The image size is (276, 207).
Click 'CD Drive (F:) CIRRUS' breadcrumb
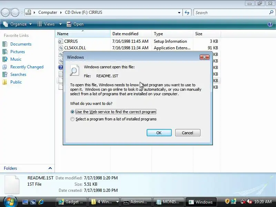[x=83, y=12]
